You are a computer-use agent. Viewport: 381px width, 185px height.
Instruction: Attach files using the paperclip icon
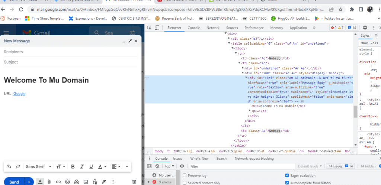click(x=49, y=182)
